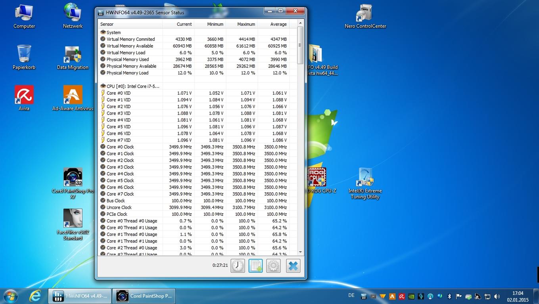
Task: Click the NVIDIA tray icon
Action: click(x=411, y=296)
